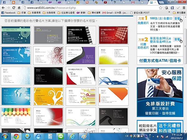Select the teal card template with concentric circles
Image resolution: width=187 pixels, height=140 pixels.
[x=16, y=35]
